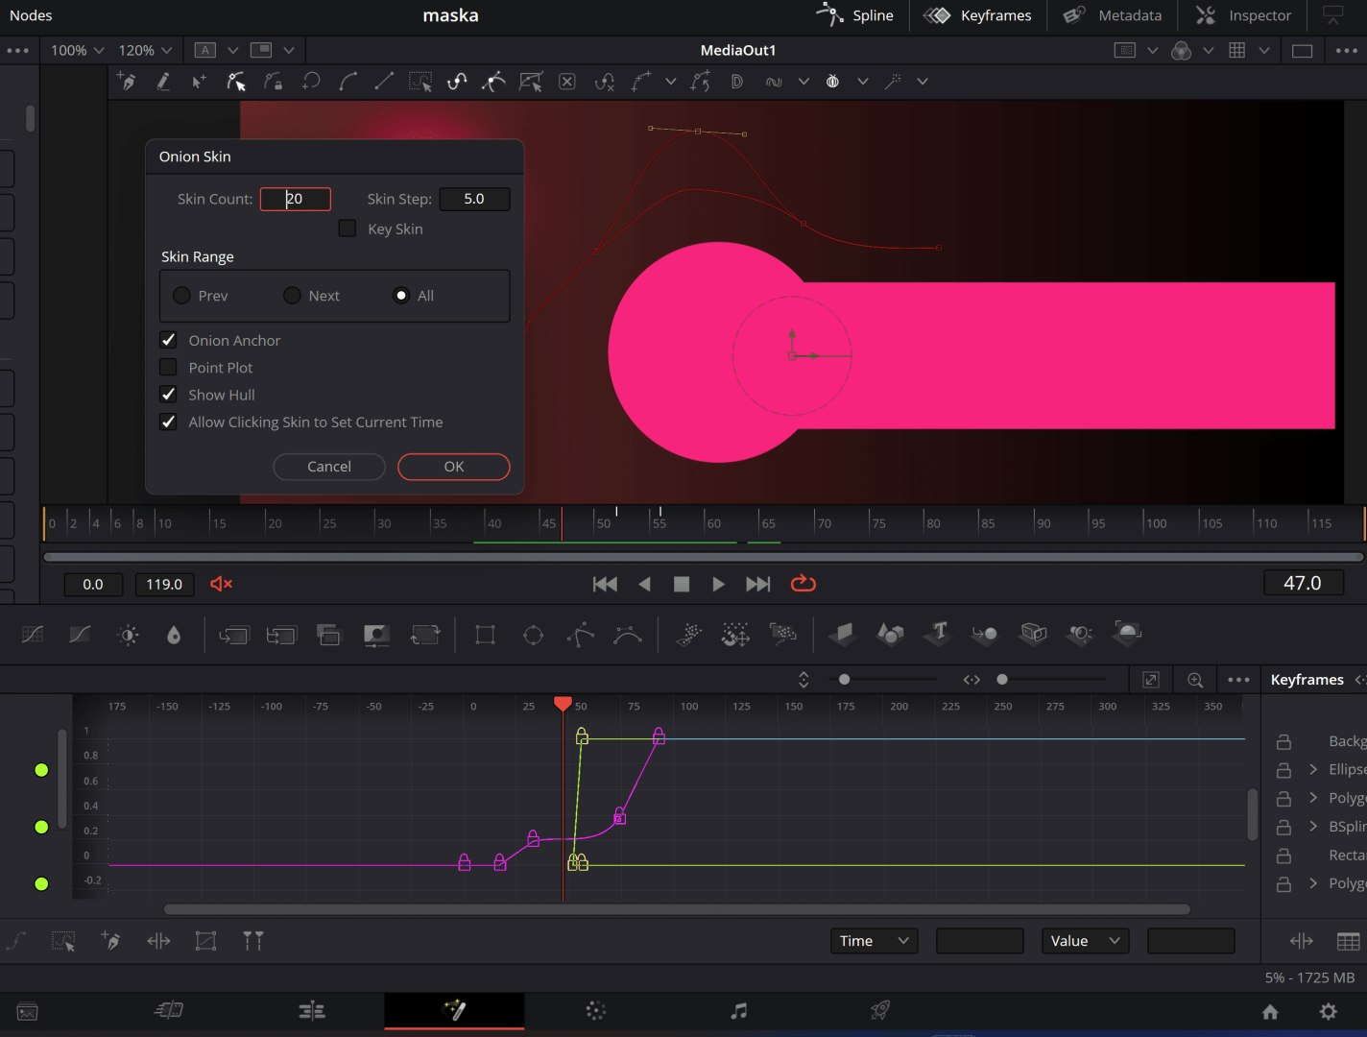
Task: Select the Ellipse mask tool icon
Action: [533, 635]
